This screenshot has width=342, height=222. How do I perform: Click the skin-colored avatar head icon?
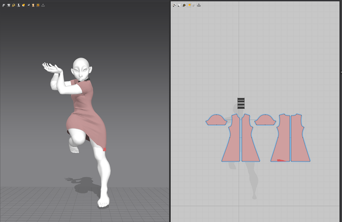click(33, 5)
